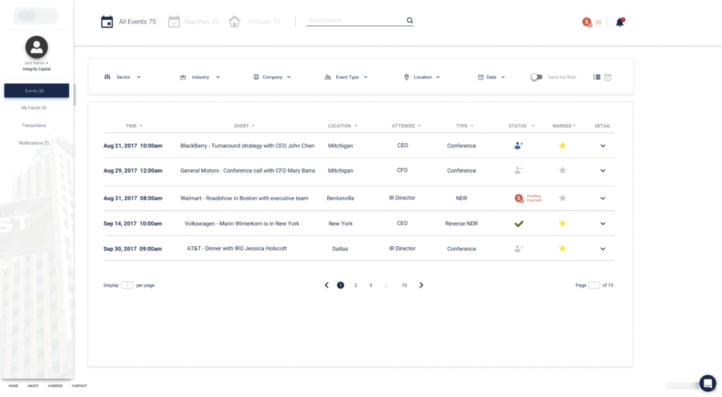Open Transactions in sidebar
Viewport: 722px width, 397px height.
coord(34,126)
